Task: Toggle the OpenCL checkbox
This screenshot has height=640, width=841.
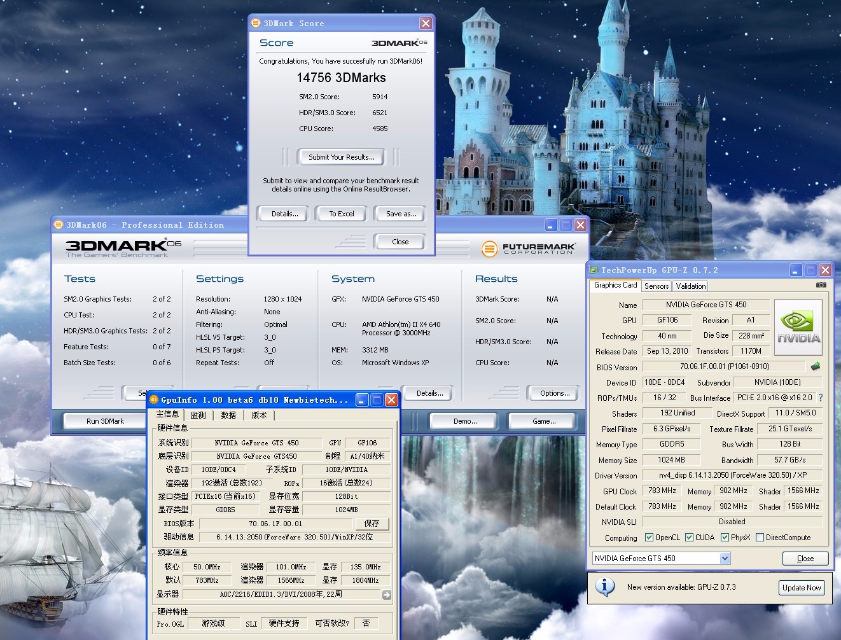Action: click(x=649, y=538)
